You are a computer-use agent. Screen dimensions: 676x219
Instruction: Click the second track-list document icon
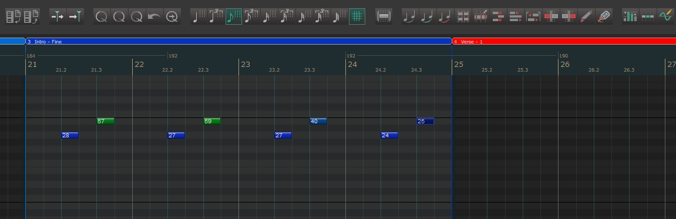point(32,17)
